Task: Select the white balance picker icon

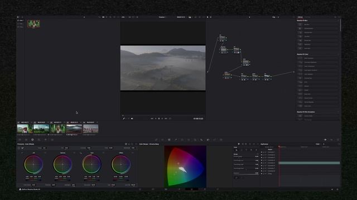Action: (x=22, y=148)
